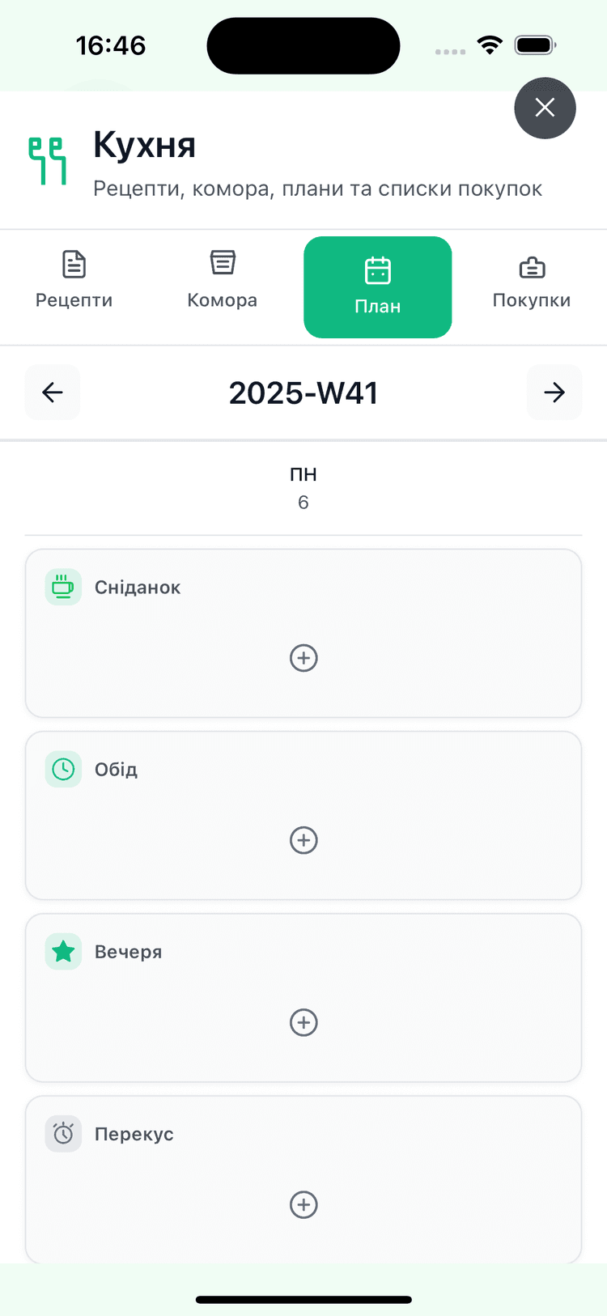
Task: Close the Кухня panel with X button
Action: click(545, 108)
